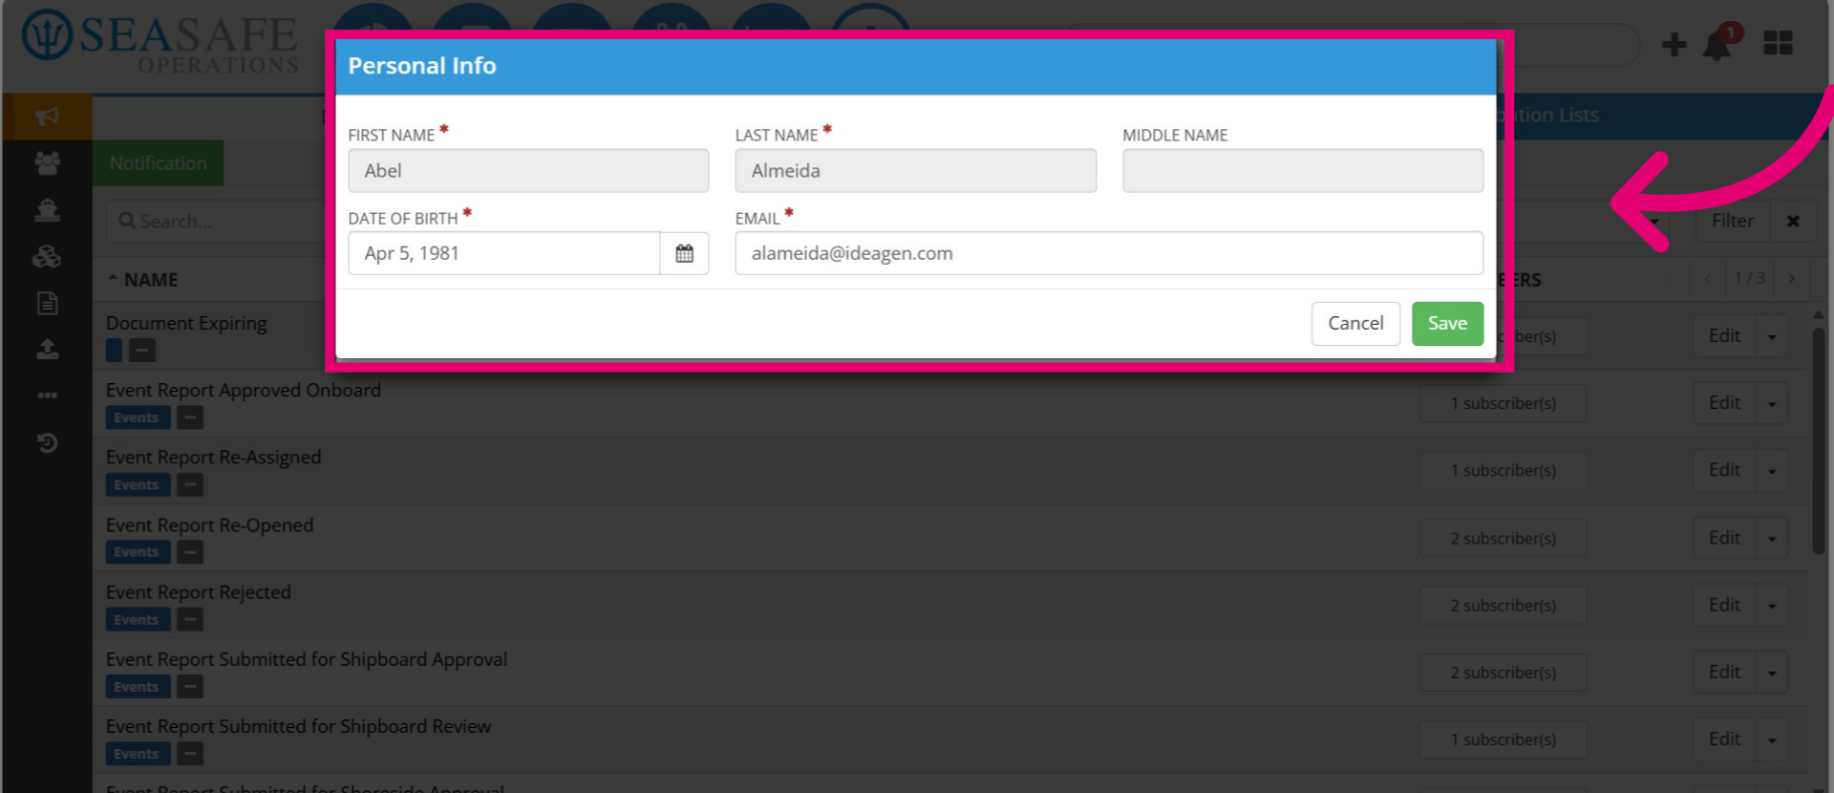1834x793 pixels.
Task: Click the Last Name field containing Almeida
Action: click(x=915, y=170)
